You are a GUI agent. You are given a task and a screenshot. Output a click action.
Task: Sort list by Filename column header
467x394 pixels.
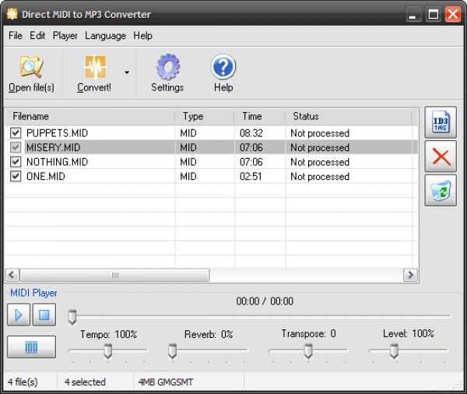click(90, 117)
